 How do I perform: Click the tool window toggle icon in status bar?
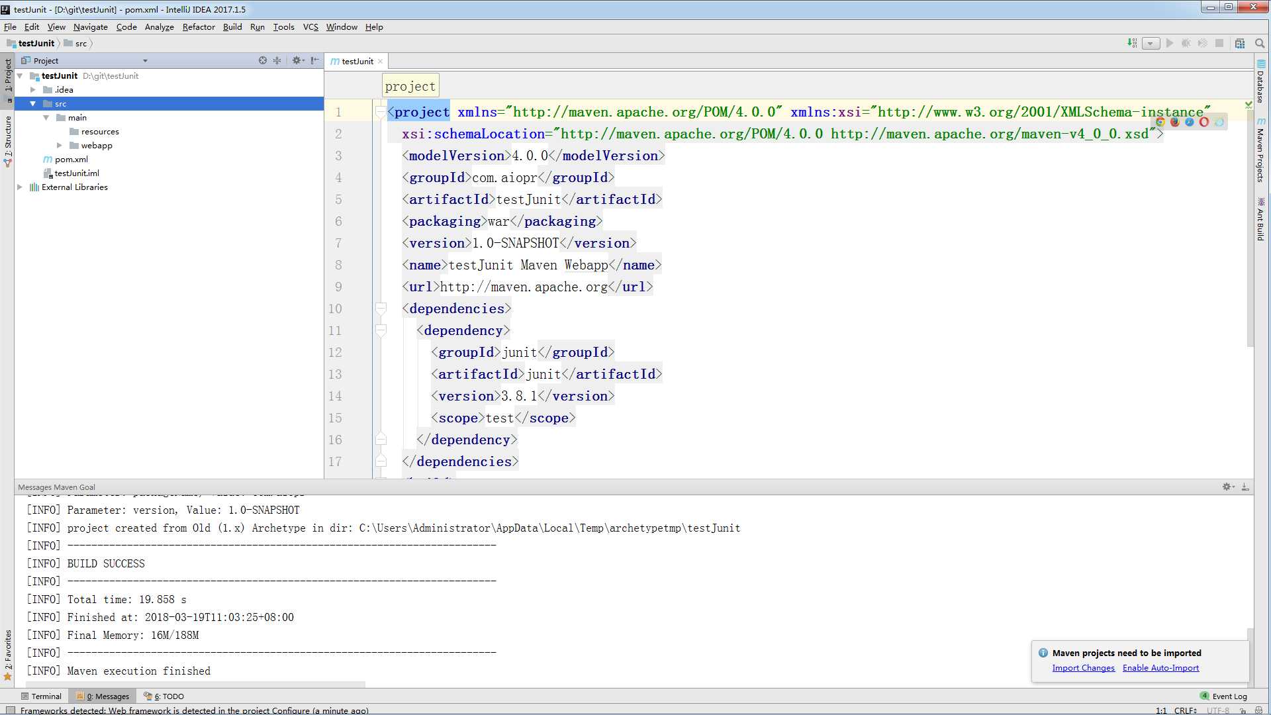tap(9, 710)
